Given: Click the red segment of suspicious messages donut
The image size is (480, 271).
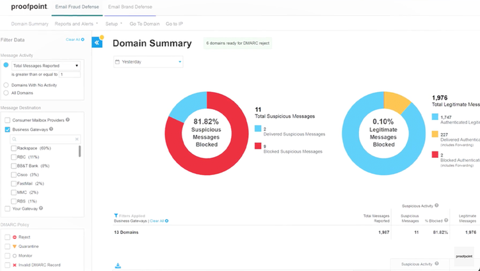Looking at the screenshot, I should point(230,156).
